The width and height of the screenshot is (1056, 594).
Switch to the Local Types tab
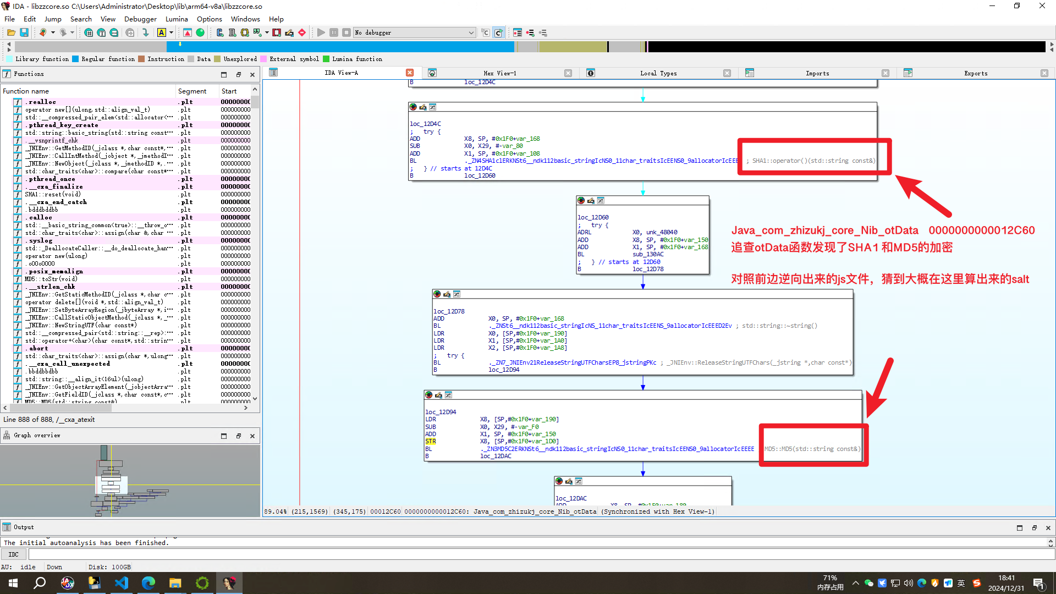pyautogui.click(x=658, y=73)
